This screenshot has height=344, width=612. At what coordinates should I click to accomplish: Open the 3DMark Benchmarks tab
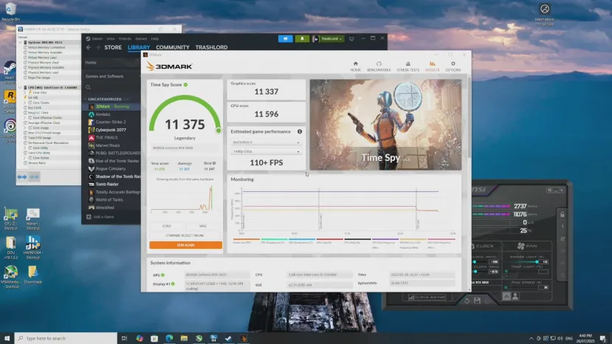click(379, 66)
